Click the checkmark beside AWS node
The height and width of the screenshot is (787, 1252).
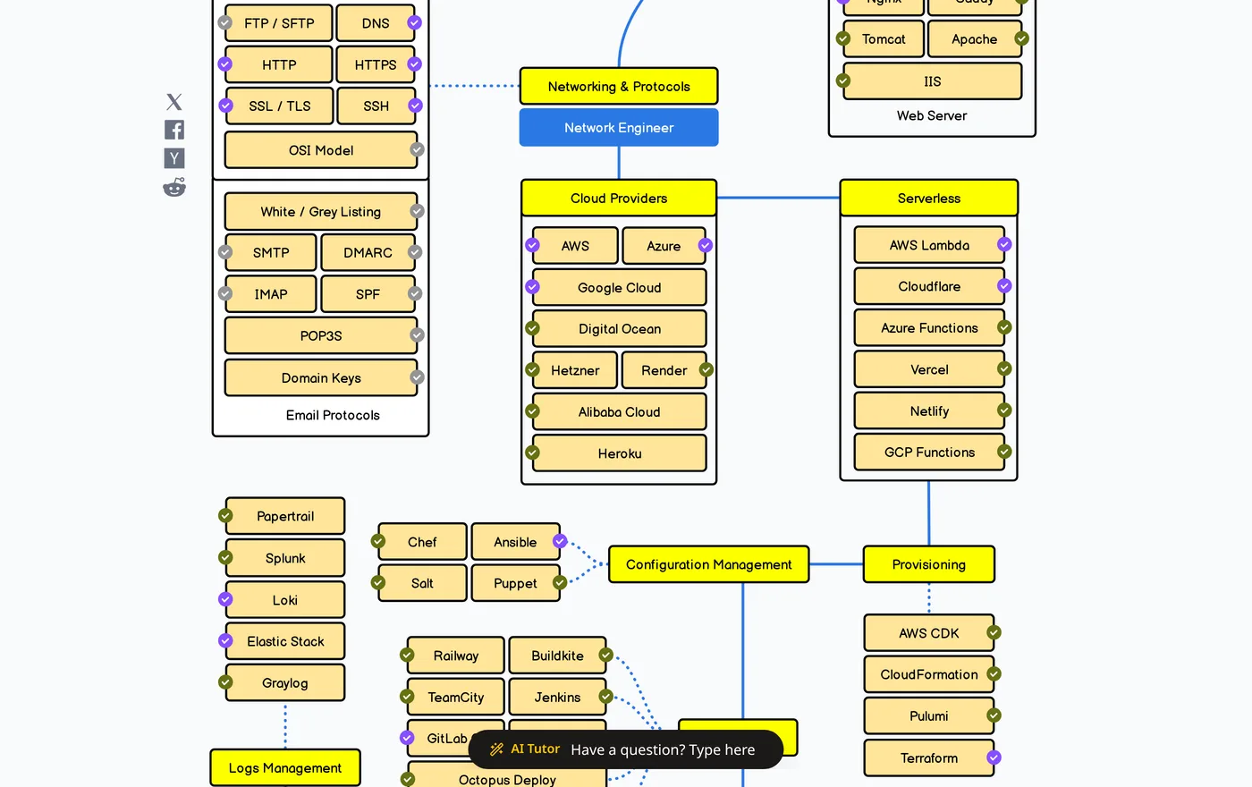(532, 245)
